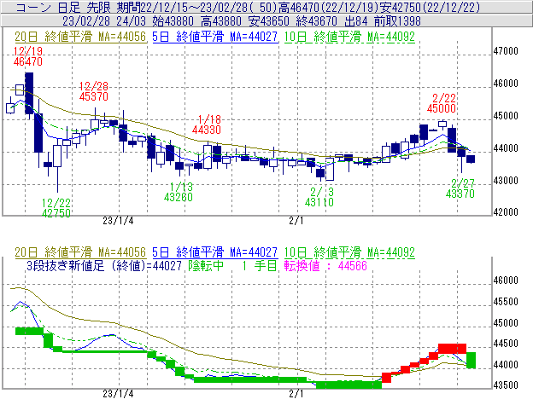Click the last candlestick on 2/28
This screenshot has height=405, width=533.
(471, 159)
